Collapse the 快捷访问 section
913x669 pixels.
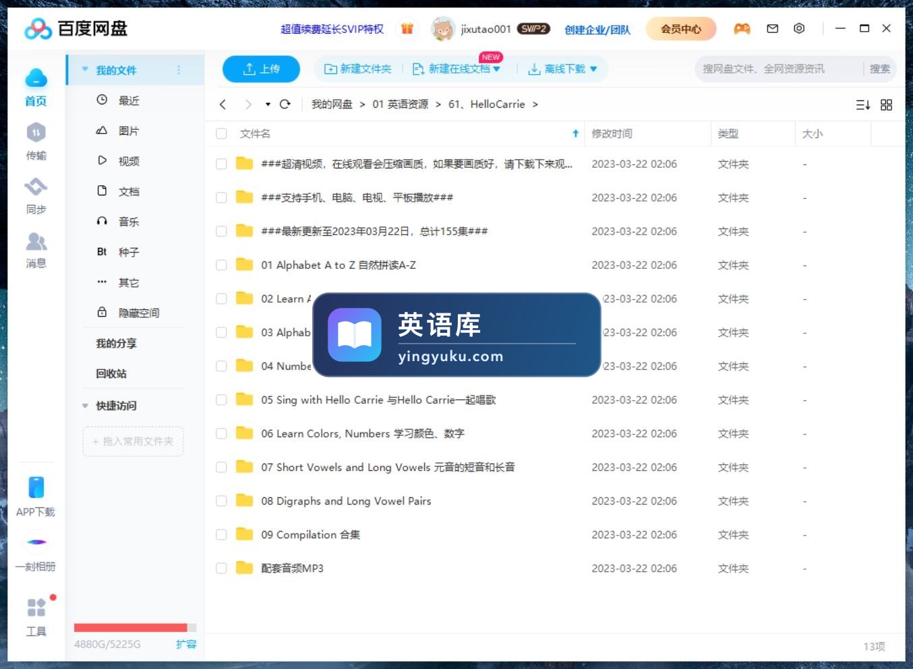tap(85, 406)
